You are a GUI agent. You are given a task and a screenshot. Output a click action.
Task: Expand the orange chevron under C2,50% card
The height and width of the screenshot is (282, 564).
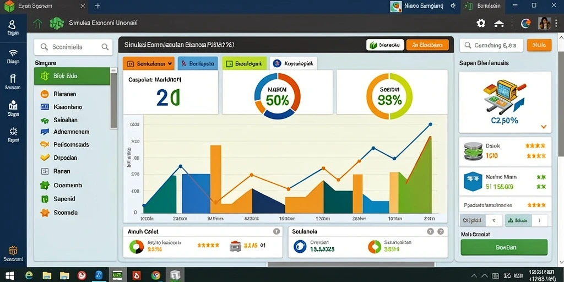click(544, 127)
